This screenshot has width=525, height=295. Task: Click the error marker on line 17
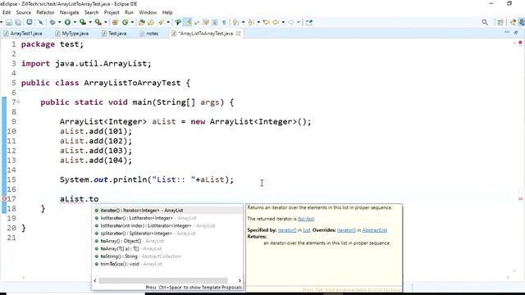(x=3, y=198)
